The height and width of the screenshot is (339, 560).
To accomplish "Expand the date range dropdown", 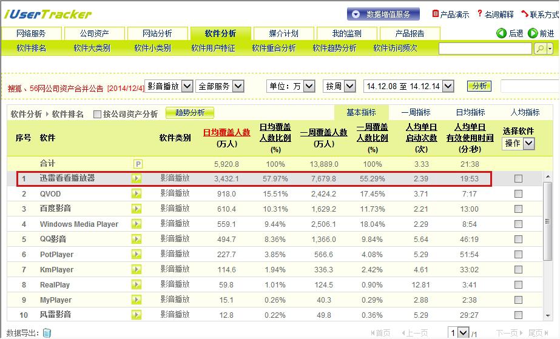I will coord(448,87).
